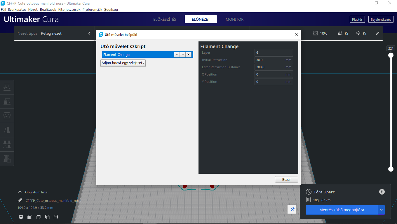Move Filament Change script up
This screenshot has width=397, height=224.
tap(177, 55)
